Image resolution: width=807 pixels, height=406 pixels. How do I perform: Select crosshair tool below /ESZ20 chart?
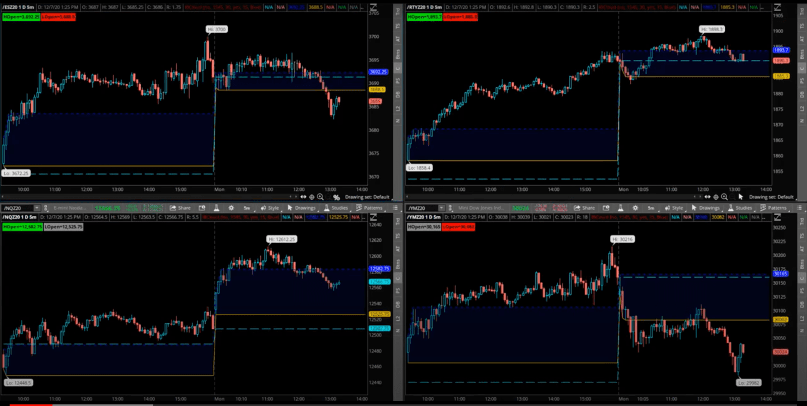[x=312, y=197]
